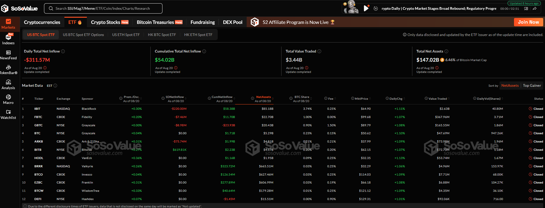The image size is (545, 208).
Task: Open the SoSoValue home logo
Action: click(19, 9)
